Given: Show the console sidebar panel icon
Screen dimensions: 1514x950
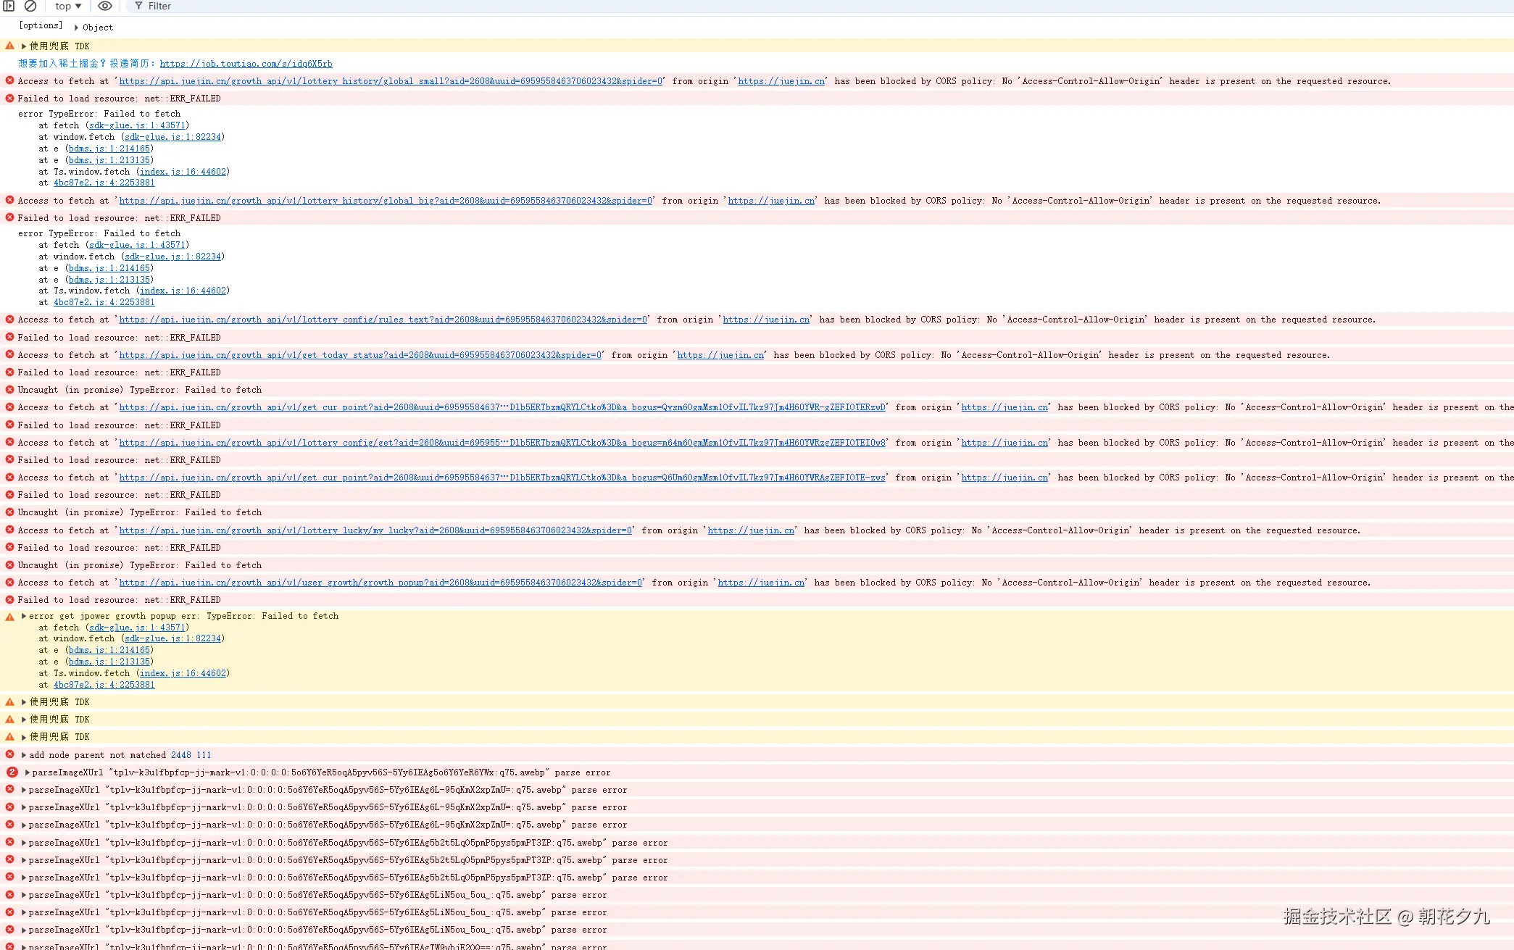Looking at the screenshot, I should click(9, 6).
